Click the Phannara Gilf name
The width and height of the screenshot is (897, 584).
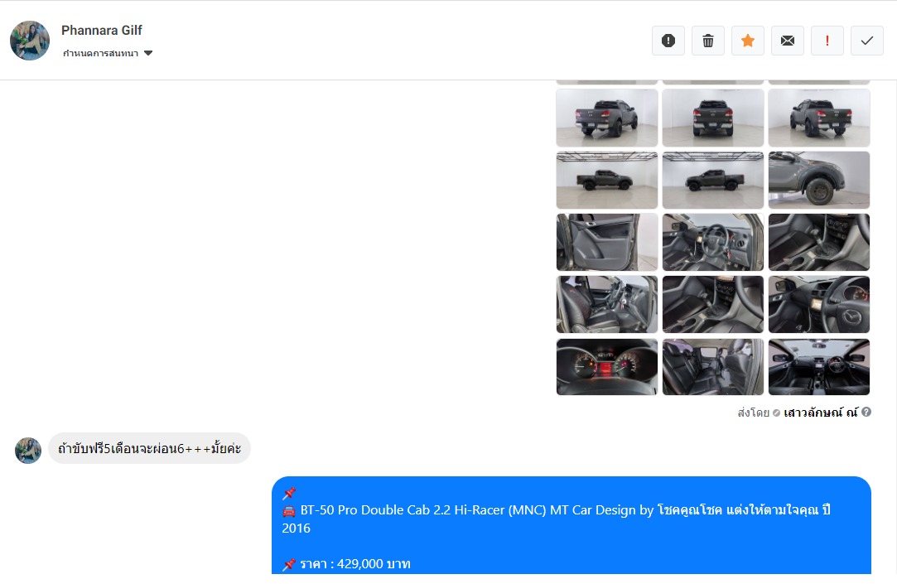[x=101, y=31]
